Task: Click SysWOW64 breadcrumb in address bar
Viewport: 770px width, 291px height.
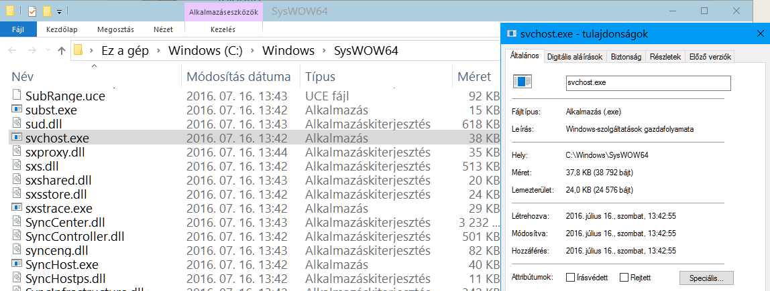Action: point(366,50)
